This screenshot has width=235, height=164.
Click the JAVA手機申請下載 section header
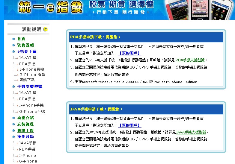(146, 109)
